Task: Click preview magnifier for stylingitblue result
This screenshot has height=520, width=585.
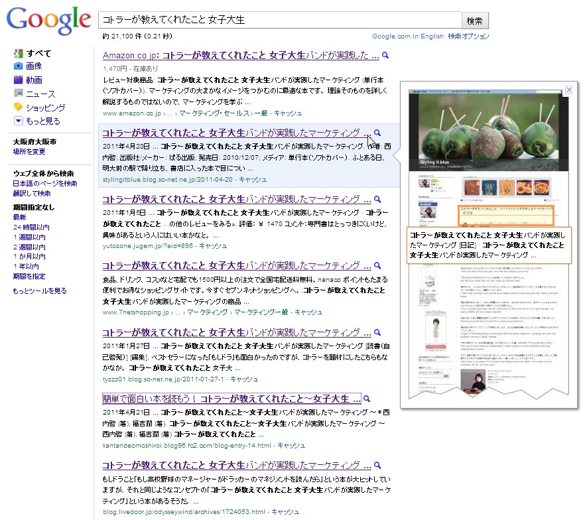Action: click(x=377, y=133)
